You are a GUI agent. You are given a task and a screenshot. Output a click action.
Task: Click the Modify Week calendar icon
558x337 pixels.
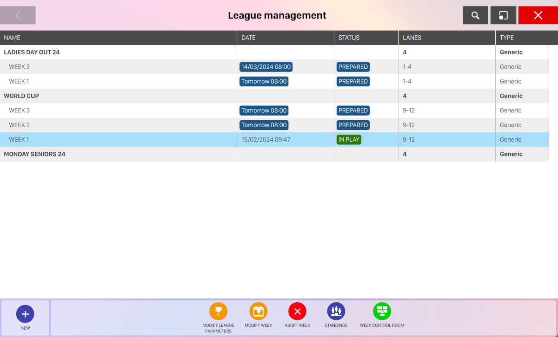tap(258, 311)
